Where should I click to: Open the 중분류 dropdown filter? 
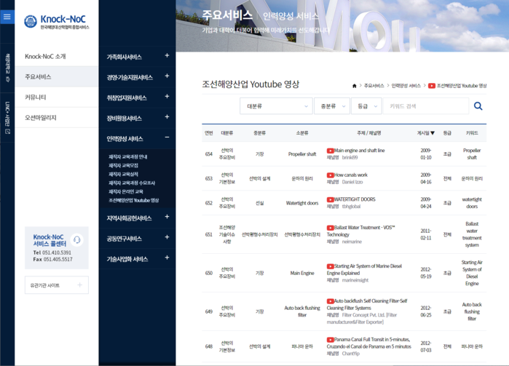(x=332, y=106)
